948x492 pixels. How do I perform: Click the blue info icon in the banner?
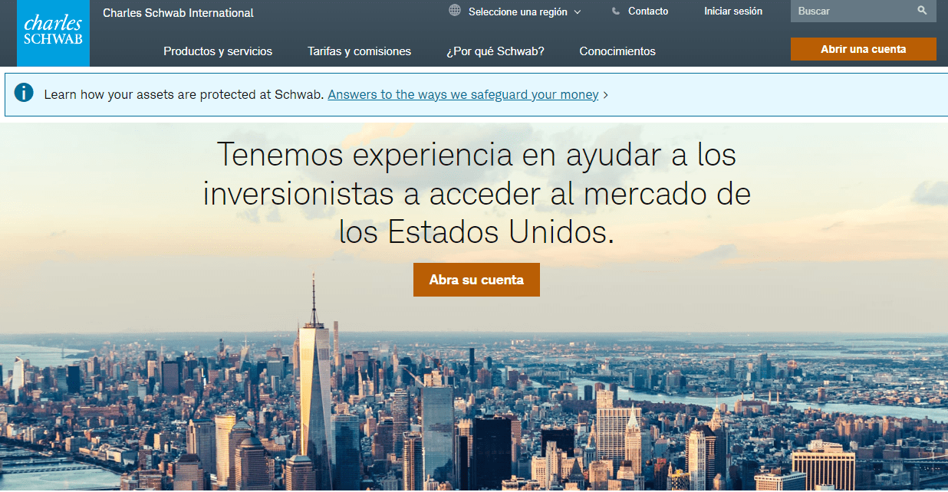(x=24, y=93)
